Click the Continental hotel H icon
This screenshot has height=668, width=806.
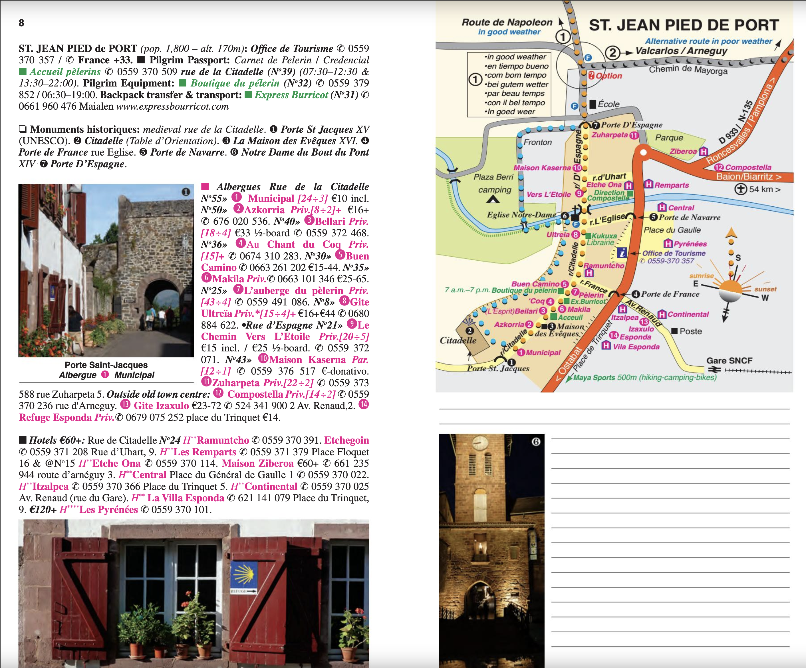click(x=662, y=314)
